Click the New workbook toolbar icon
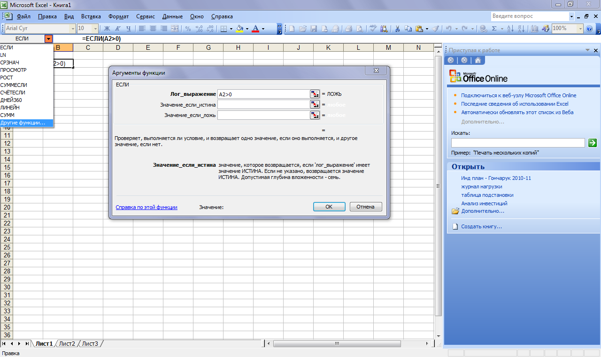 pos(292,28)
